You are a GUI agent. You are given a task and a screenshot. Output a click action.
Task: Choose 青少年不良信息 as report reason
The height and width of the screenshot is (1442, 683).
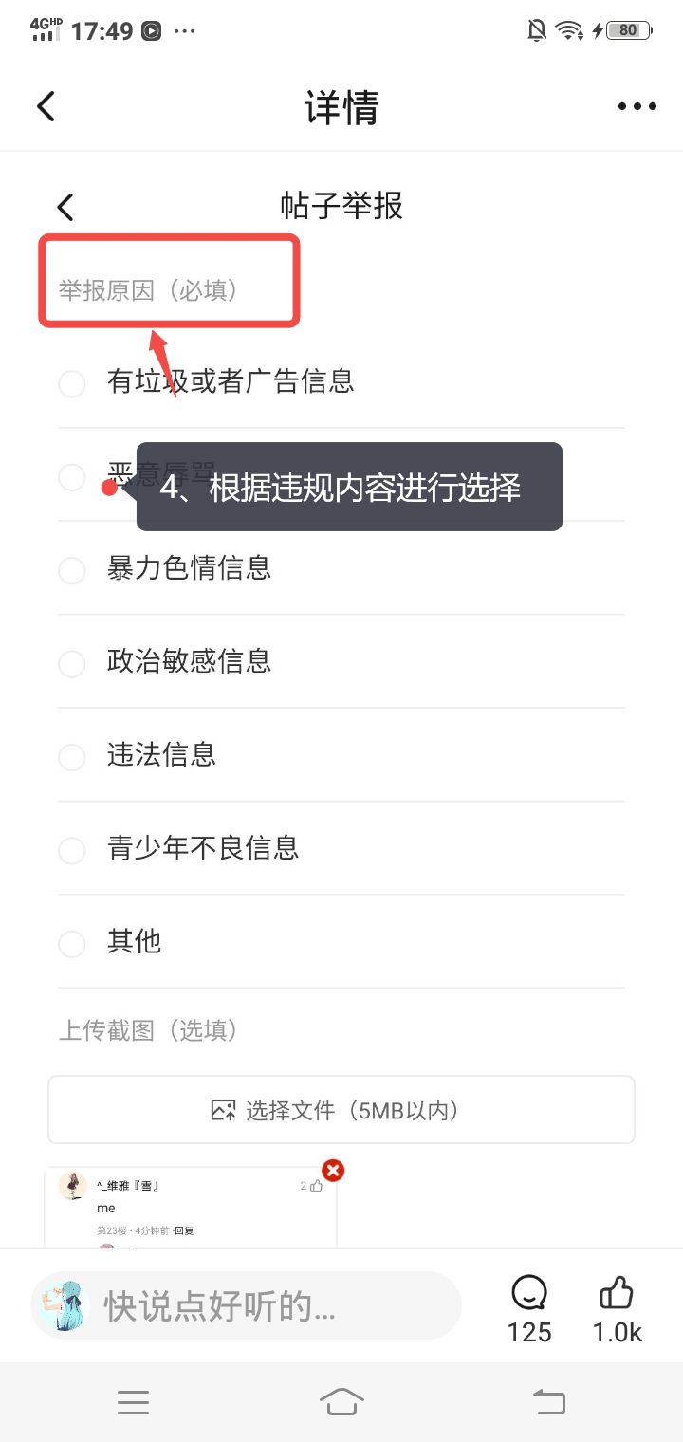tap(72, 850)
